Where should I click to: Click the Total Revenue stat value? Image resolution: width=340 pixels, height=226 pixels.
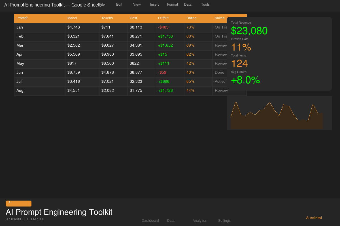point(249,31)
